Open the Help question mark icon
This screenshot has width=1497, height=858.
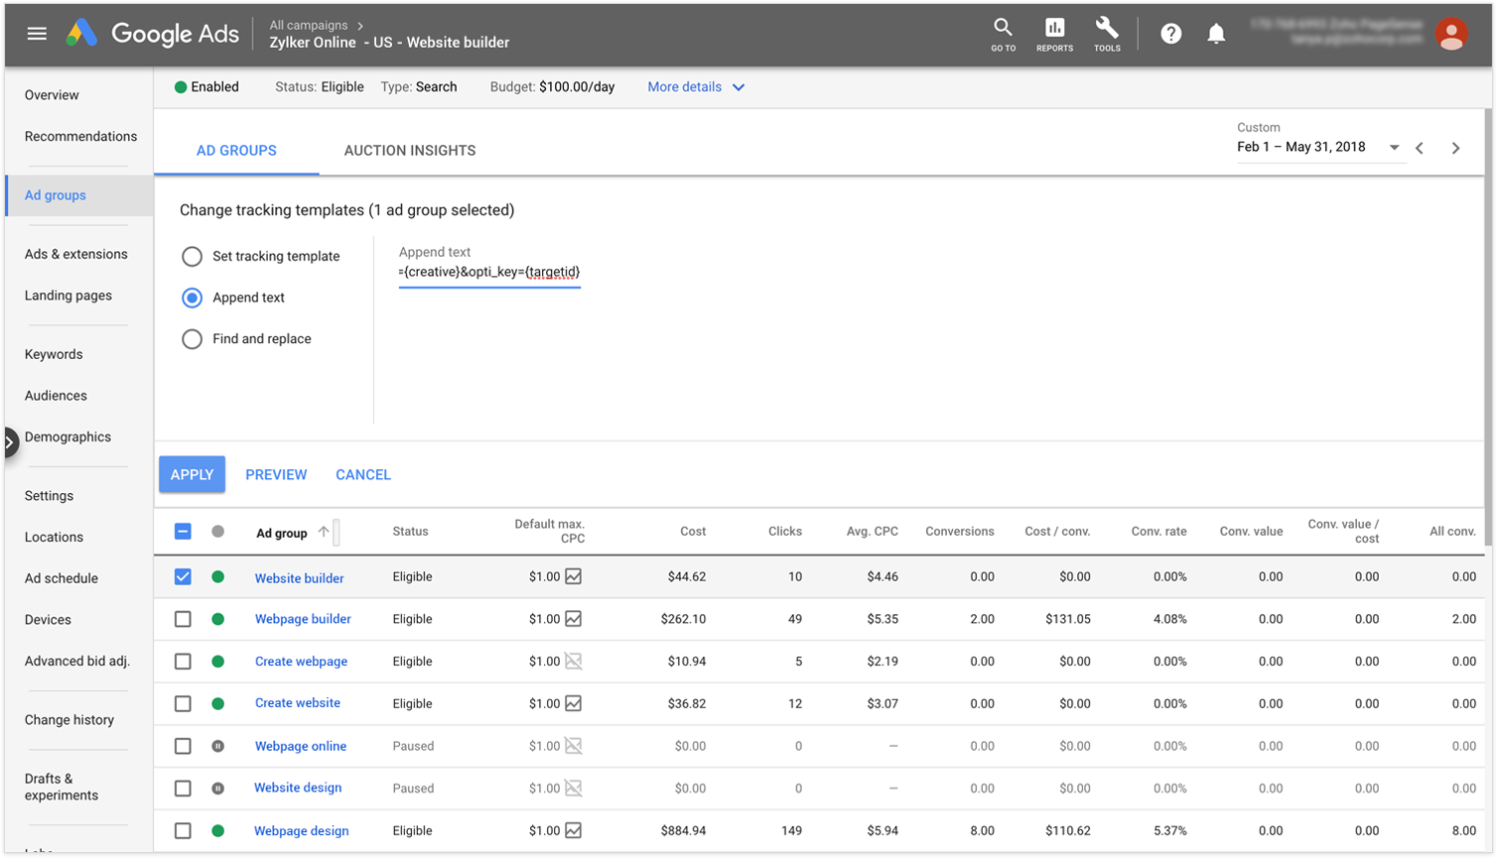(x=1171, y=34)
